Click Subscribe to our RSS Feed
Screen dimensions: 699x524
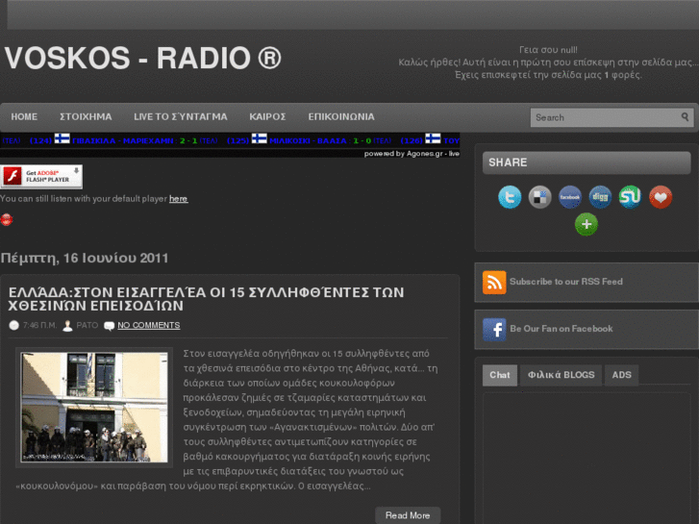pos(566,282)
